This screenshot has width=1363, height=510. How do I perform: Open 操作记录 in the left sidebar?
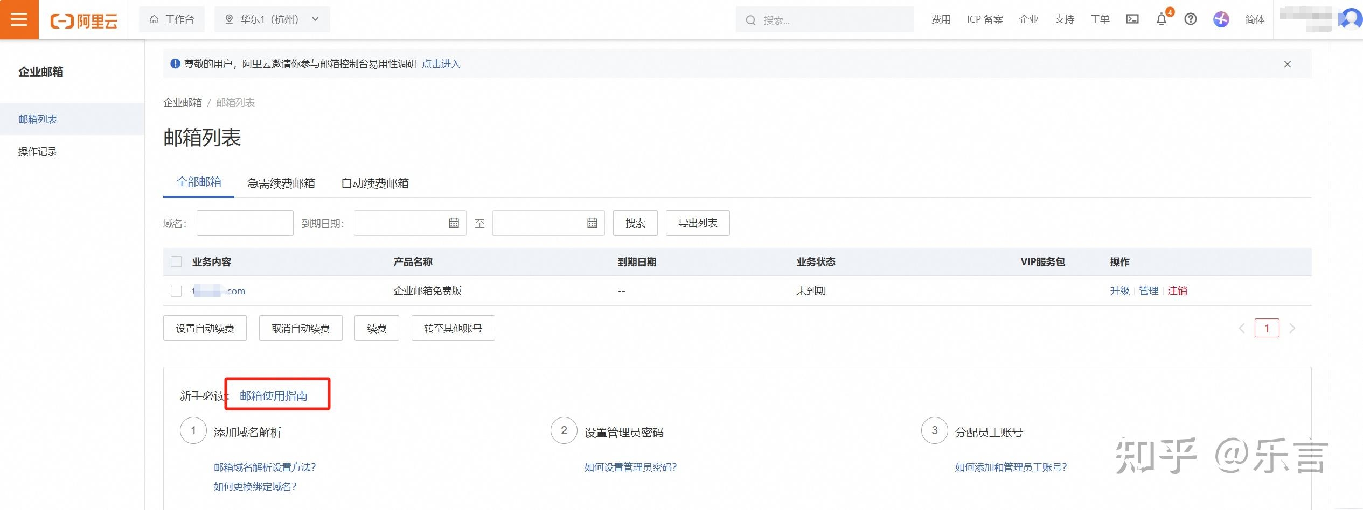[37, 151]
